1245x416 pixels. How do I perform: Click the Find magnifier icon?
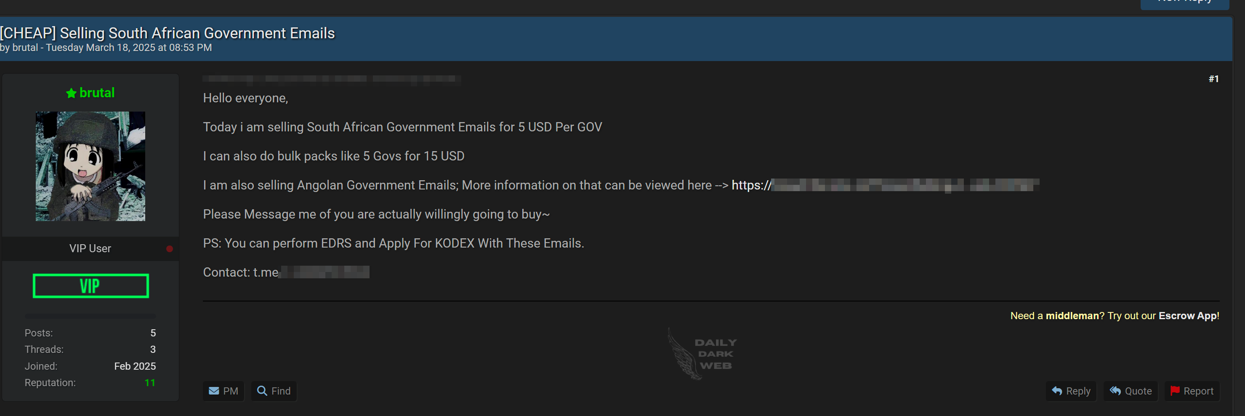tap(262, 390)
